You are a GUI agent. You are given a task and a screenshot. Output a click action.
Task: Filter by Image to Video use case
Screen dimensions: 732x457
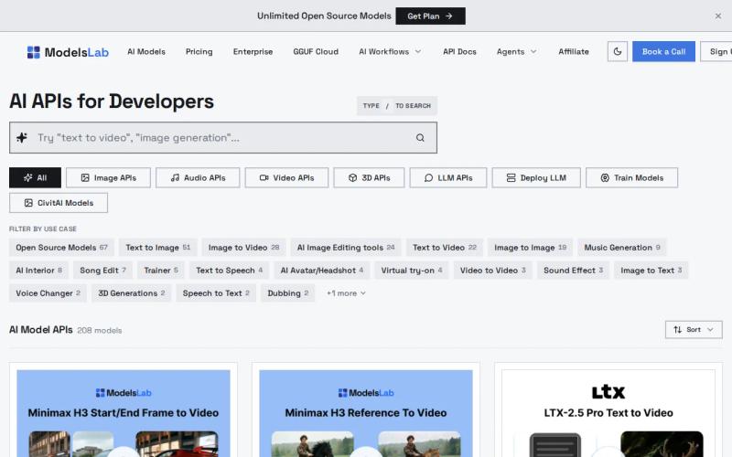(243, 248)
